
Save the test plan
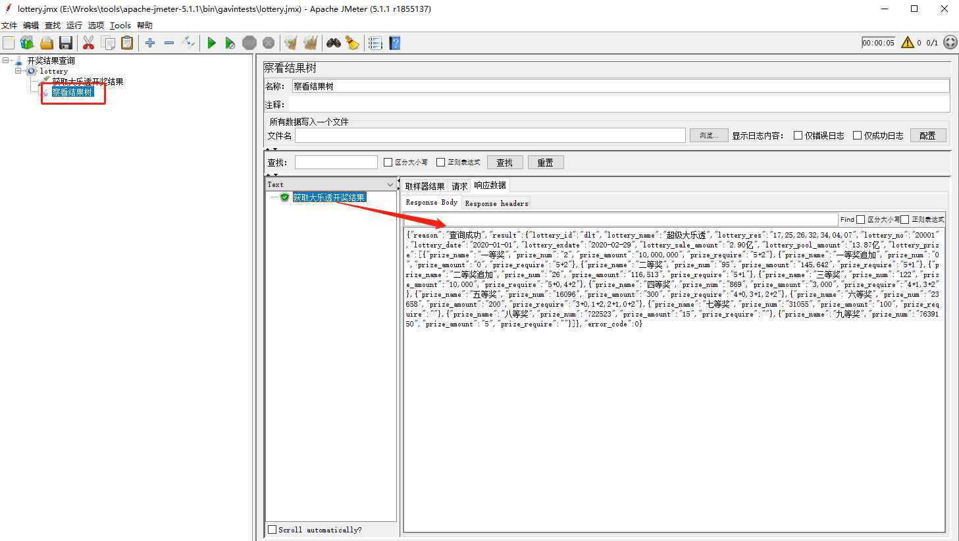66,43
